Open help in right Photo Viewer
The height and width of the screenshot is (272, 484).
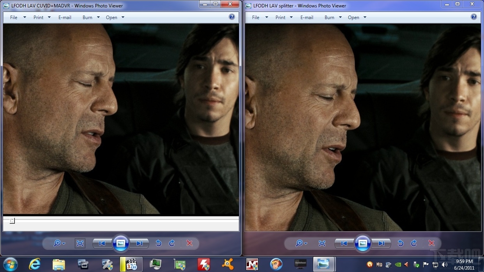474,17
